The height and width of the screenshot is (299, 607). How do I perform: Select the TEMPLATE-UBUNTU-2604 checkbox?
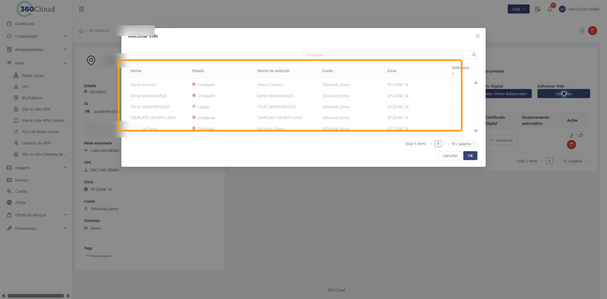click(454, 118)
